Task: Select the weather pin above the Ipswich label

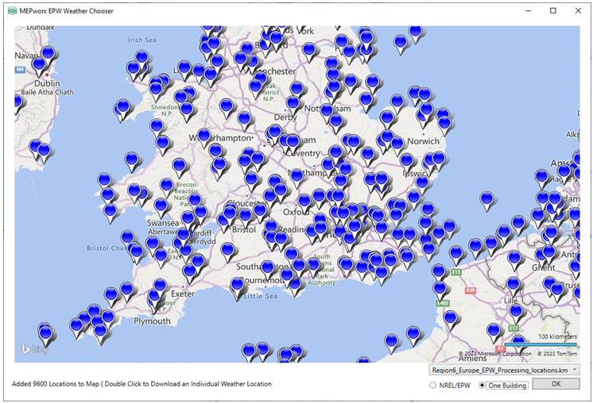Action: tap(406, 160)
